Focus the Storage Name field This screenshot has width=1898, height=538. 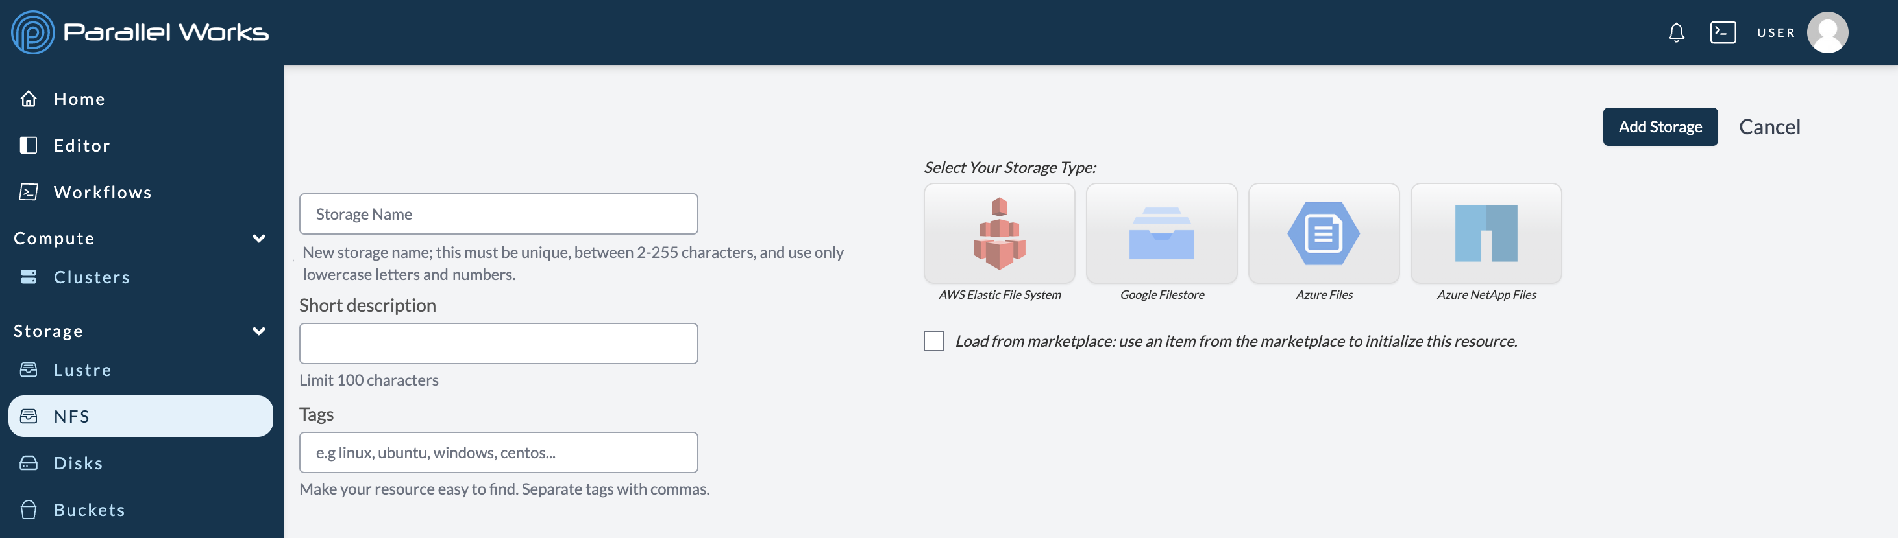click(x=498, y=214)
